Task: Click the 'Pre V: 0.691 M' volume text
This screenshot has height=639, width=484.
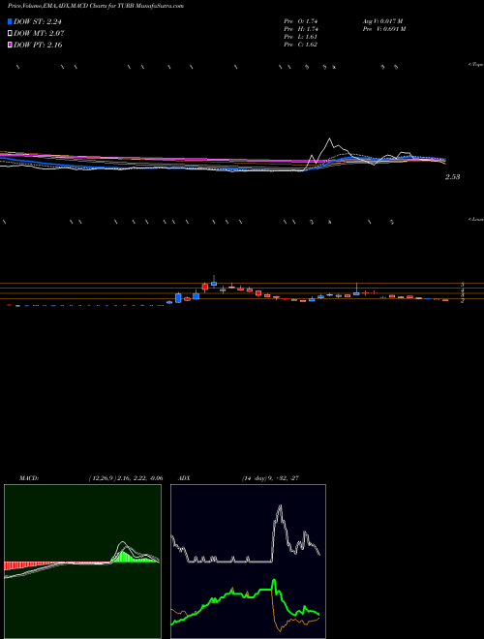Action: 383,29
